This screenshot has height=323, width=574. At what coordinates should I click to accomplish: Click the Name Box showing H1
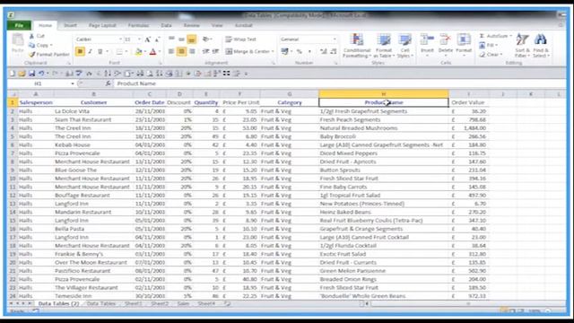[38, 83]
